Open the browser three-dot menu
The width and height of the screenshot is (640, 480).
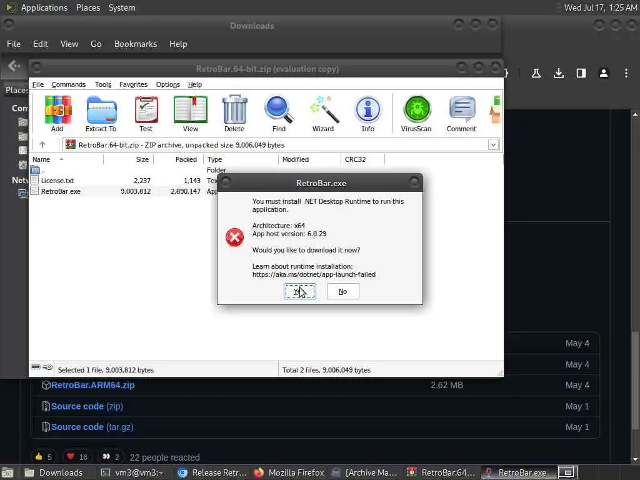click(626, 73)
